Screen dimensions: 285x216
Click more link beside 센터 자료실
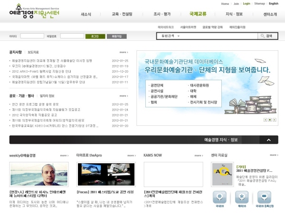point(274,155)
